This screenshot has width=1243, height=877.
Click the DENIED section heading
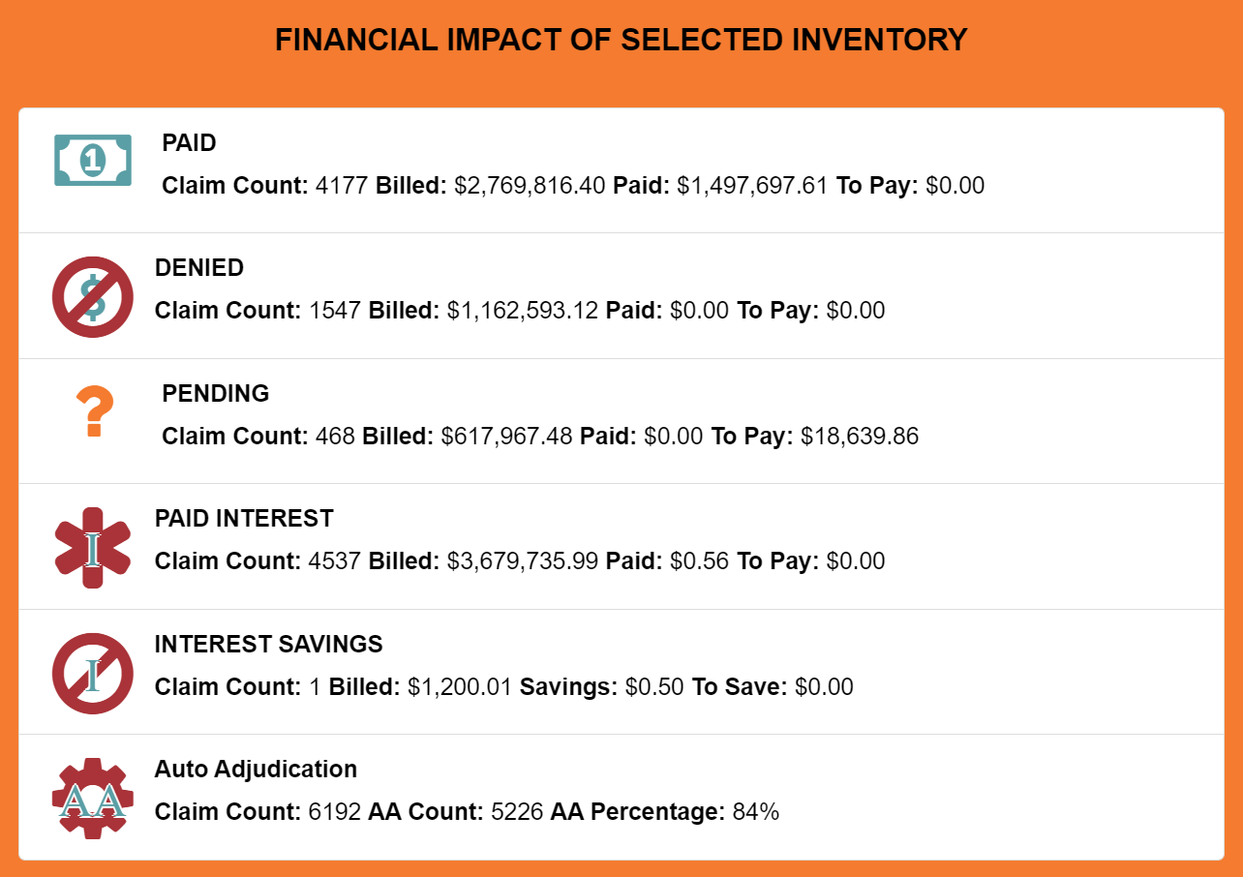(198, 268)
